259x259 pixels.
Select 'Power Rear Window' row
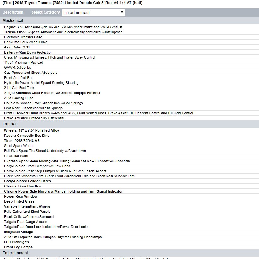click(129, 196)
